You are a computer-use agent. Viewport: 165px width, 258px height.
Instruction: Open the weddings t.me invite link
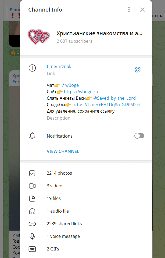click(x=106, y=105)
